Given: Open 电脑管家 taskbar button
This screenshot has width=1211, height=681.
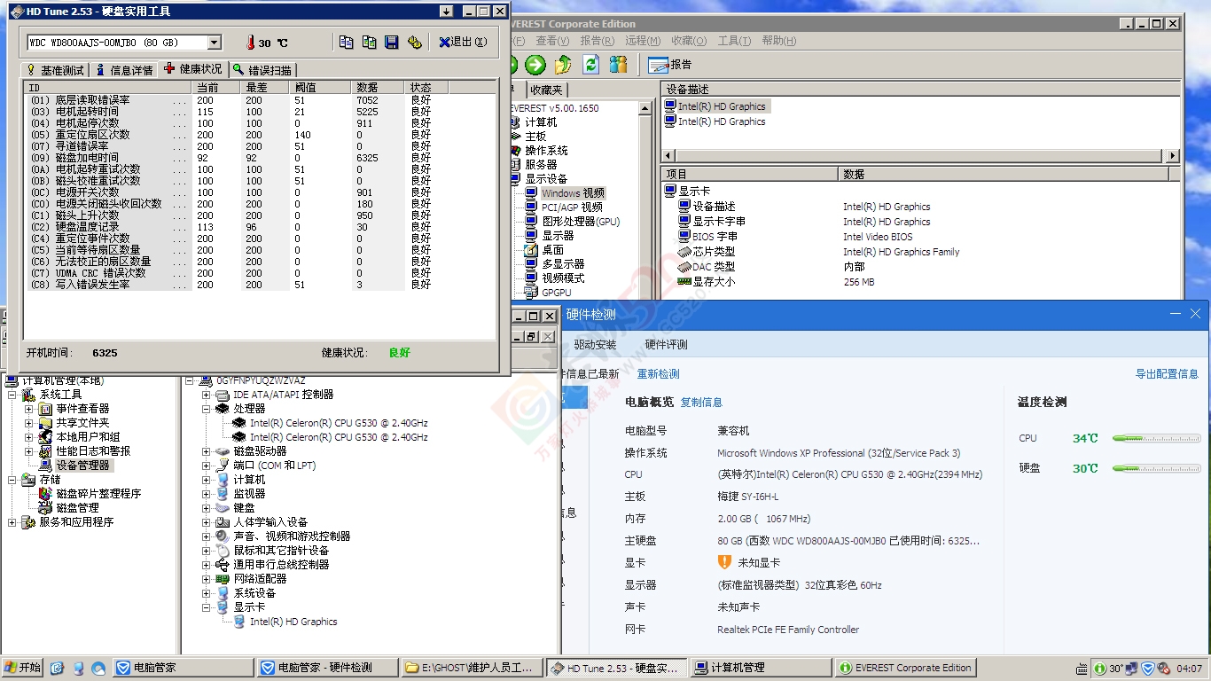Looking at the screenshot, I should coord(184,668).
